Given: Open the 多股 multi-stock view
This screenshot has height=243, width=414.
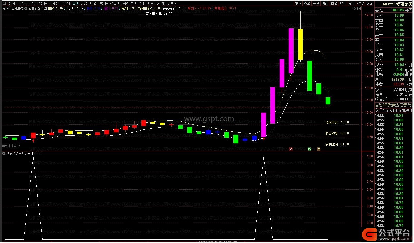Looking at the screenshot, I should coord(316,3).
